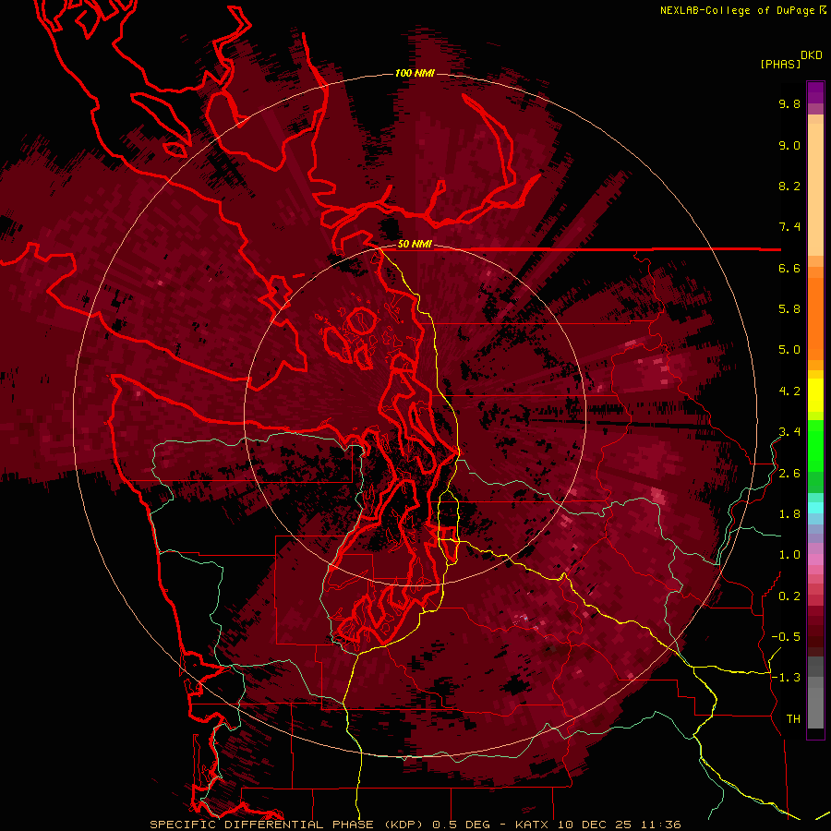The width and height of the screenshot is (831, 831).
Task: Click the KATX radar site identifier
Action: pos(533,825)
